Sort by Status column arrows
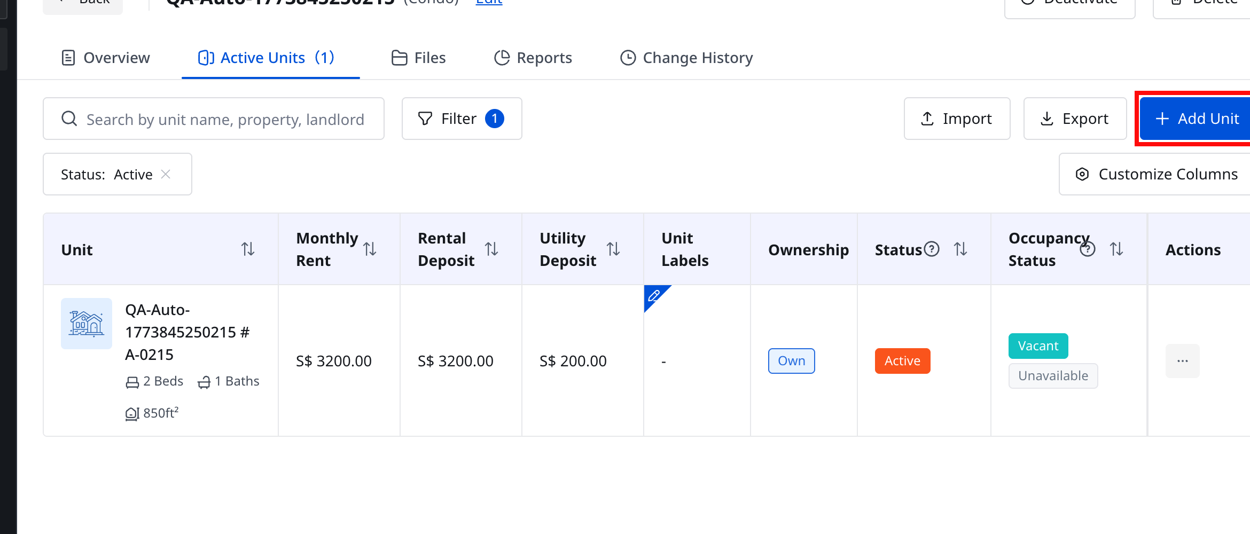Viewport: 1250px width, 534px height. tap(960, 249)
